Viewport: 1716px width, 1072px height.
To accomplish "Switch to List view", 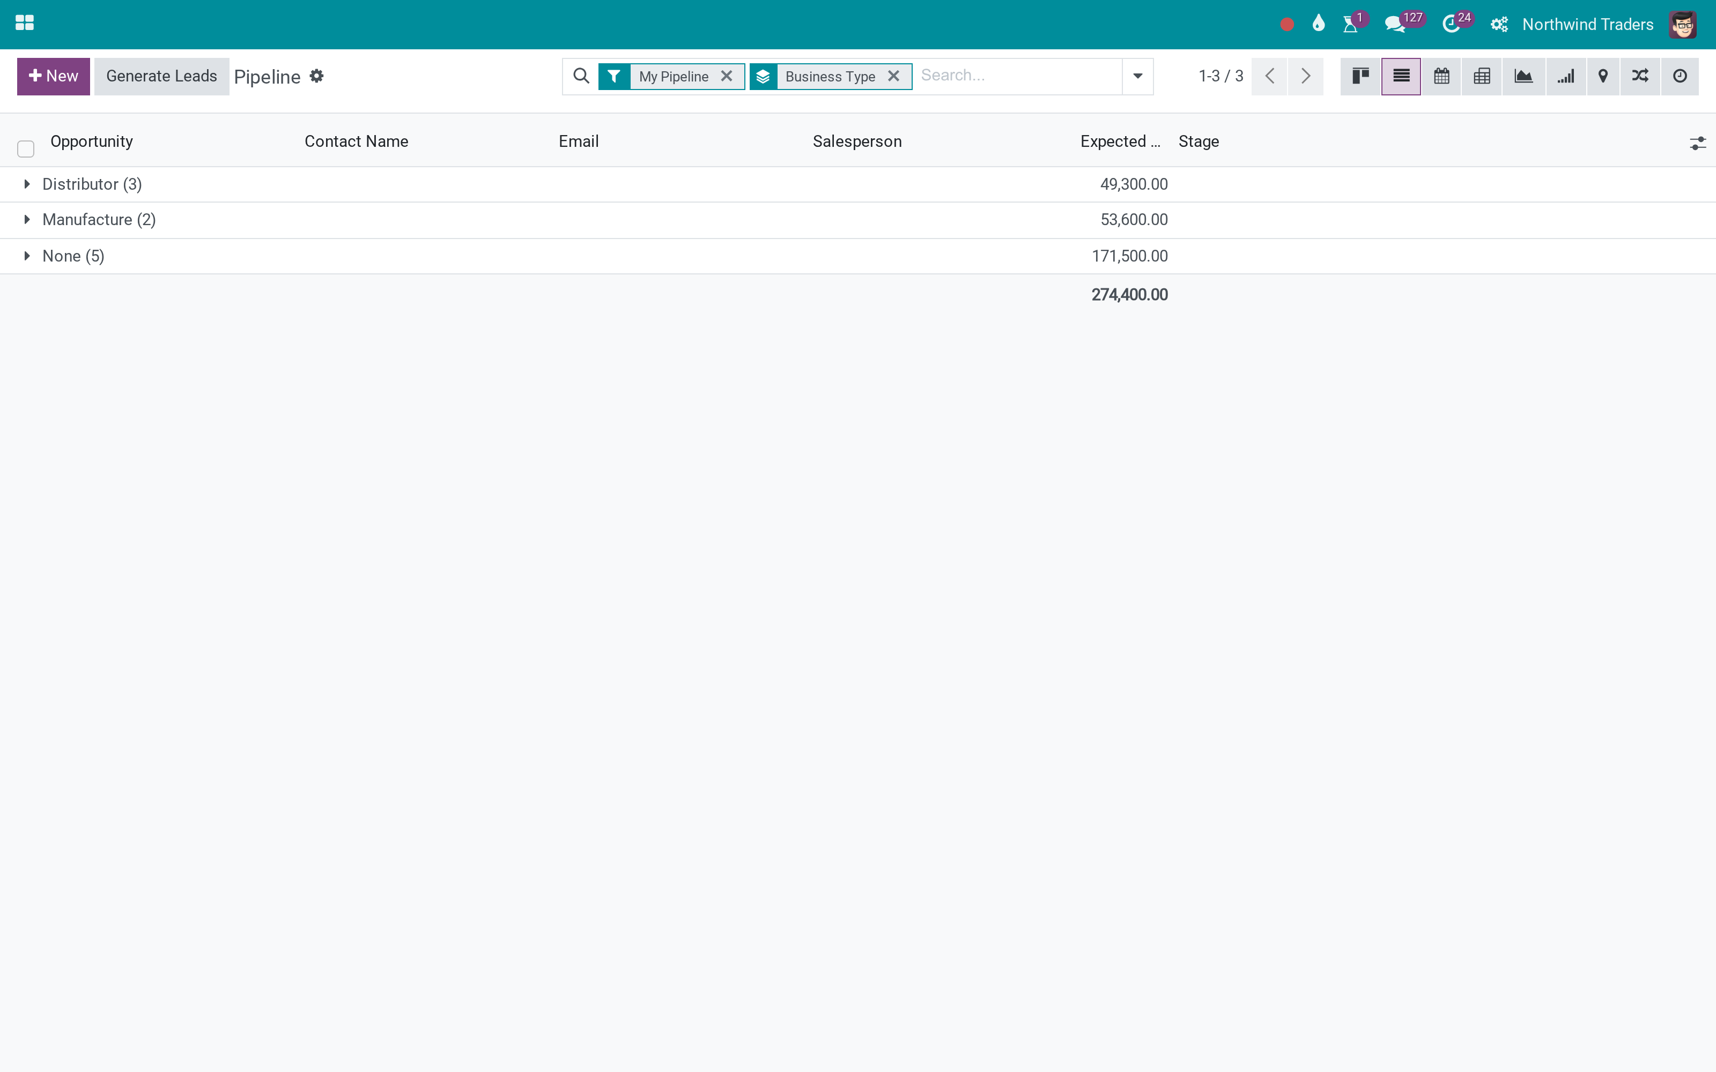I will (1401, 76).
